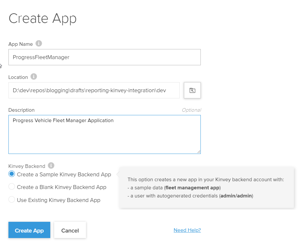Click the bold fleet management app text
301x252 pixels.
click(x=192, y=188)
